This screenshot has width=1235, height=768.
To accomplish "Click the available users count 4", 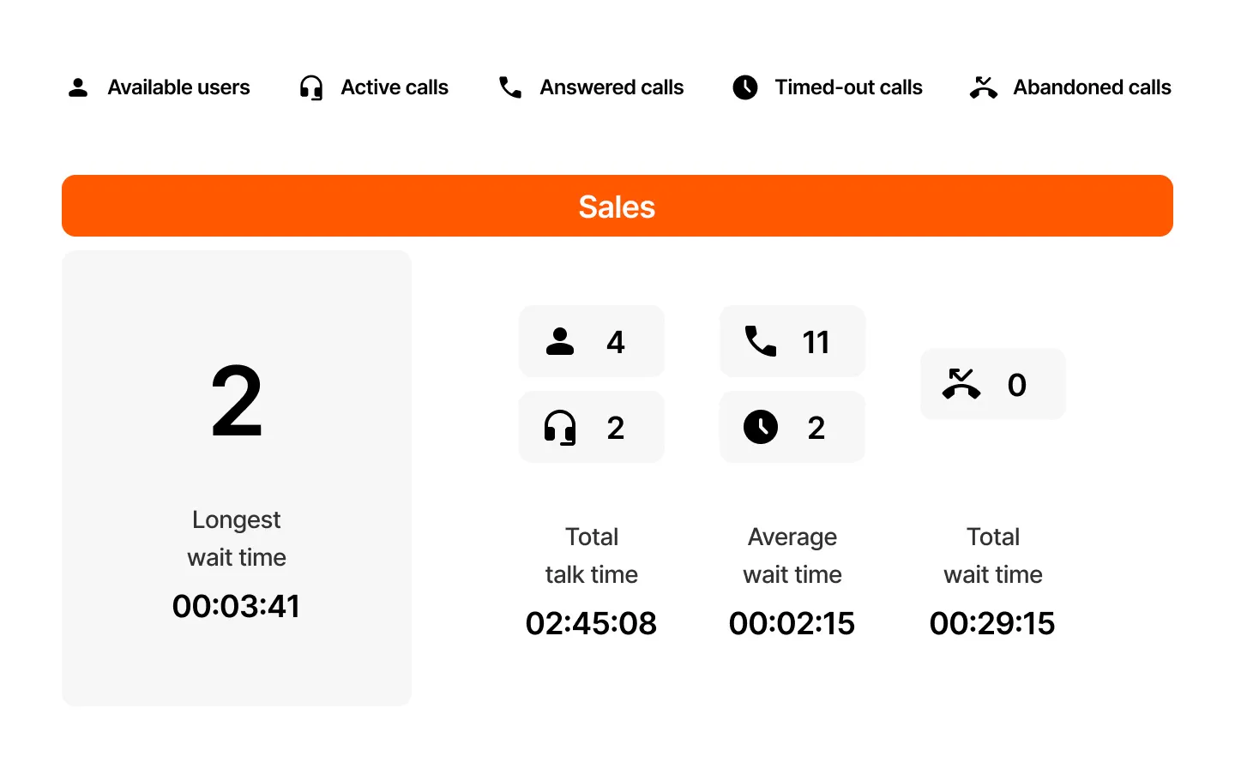I will (616, 342).
